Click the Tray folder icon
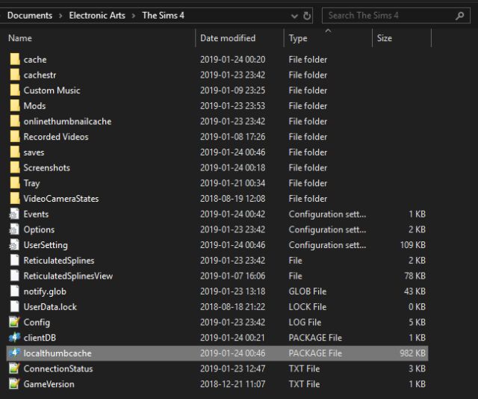This screenshot has width=478, height=399. tap(15, 183)
